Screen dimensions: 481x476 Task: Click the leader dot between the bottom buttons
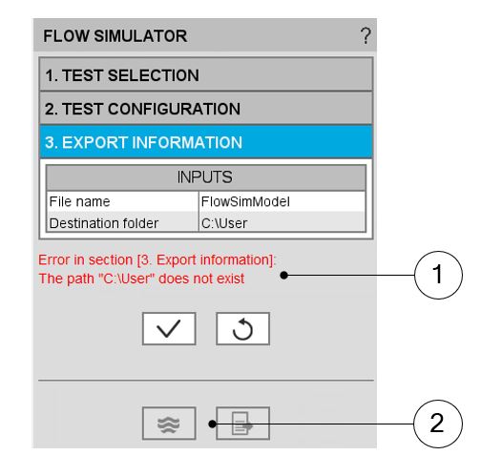click(x=212, y=424)
